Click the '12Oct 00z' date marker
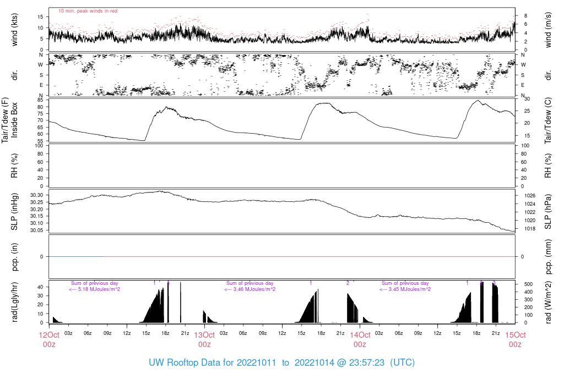The height and width of the screenshot is (385, 564). click(49, 339)
